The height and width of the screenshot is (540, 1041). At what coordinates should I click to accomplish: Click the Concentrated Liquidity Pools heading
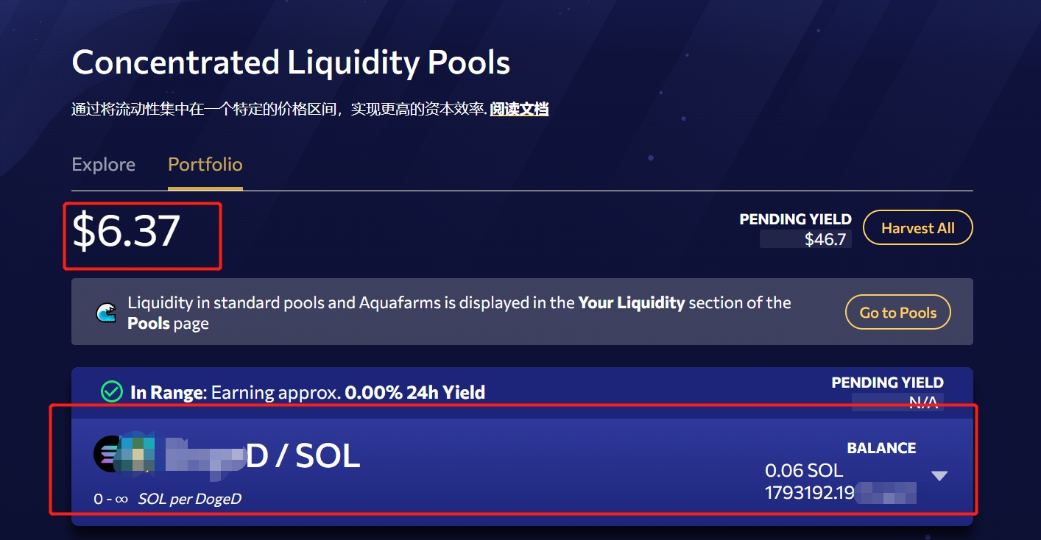click(291, 63)
